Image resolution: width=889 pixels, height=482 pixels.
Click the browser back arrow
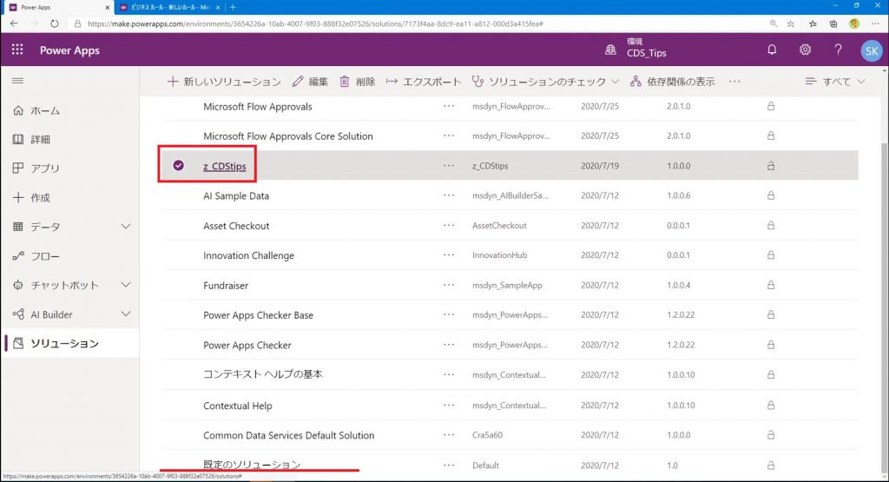[14, 23]
